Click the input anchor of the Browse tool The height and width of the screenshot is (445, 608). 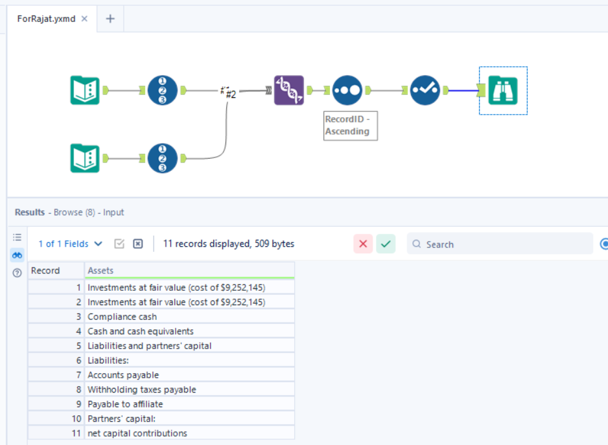(x=481, y=90)
